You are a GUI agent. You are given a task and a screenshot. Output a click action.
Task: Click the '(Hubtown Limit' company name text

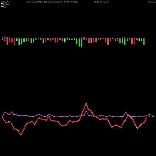(x=101, y=2)
